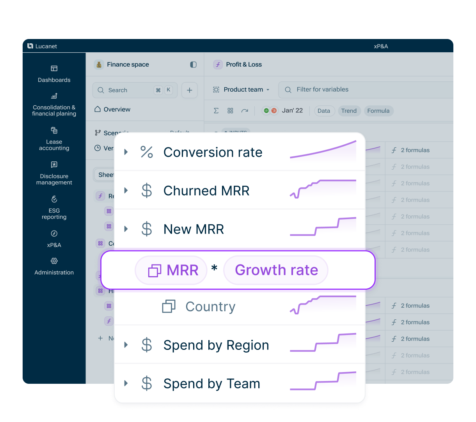Open the Dashboards section icon

(54, 69)
